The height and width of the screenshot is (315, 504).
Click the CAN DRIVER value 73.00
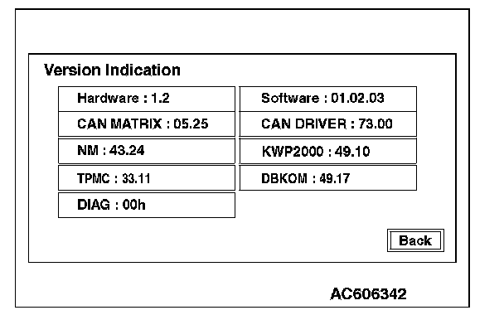(376, 124)
